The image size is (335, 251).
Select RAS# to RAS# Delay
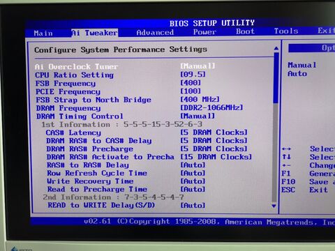pyautogui.click(x=88, y=165)
